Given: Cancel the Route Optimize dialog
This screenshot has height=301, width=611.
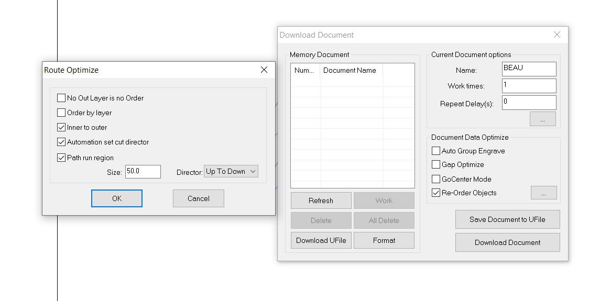Looking at the screenshot, I should point(198,198).
